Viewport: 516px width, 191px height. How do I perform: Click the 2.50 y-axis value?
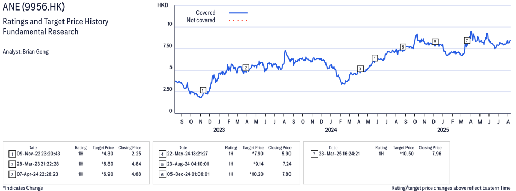(x=168, y=89)
